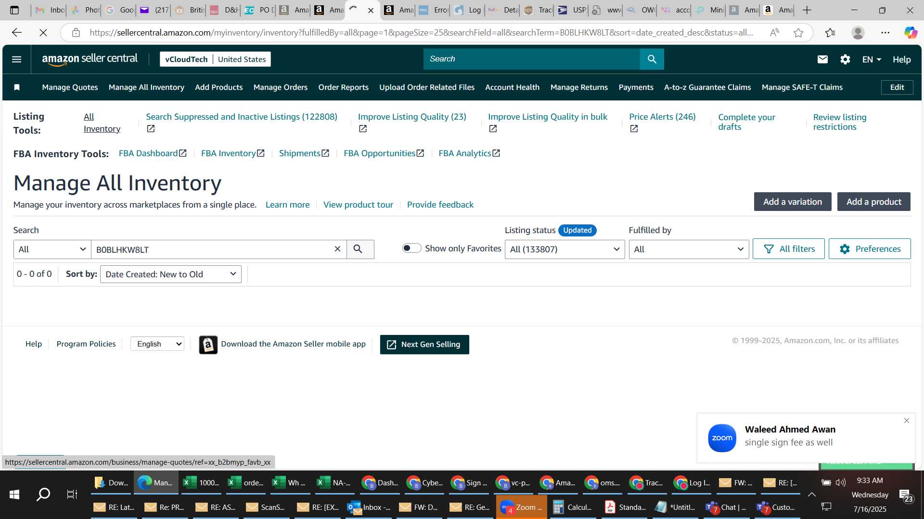Open the messages envelope icon
Image resolution: width=924 pixels, height=519 pixels.
(x=822, y=59)
